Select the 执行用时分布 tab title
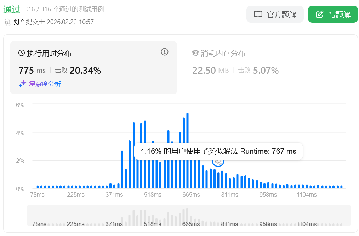The image size is (359, 236). click(49, 53)
